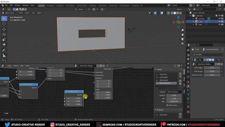The width and height of the screenshot is (225, 127).
Task: Open the Material properties tab icon
Action: [188, 107]
